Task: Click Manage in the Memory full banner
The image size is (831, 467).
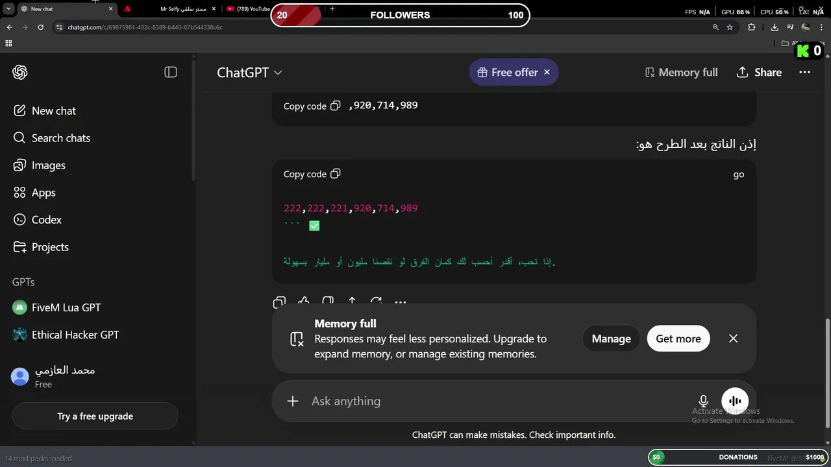Action: tap(611, 339)
